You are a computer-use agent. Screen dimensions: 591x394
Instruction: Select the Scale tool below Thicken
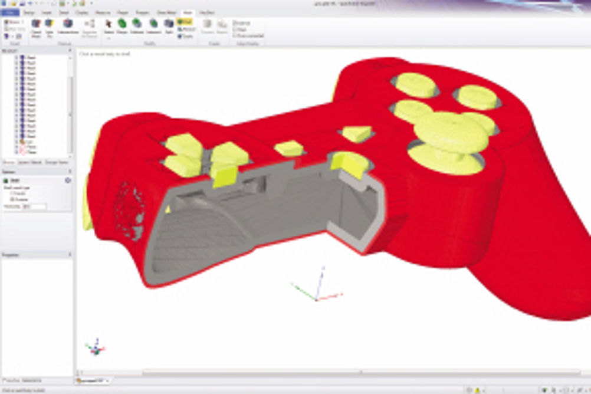pyautogui.click(x=185, y=36)
